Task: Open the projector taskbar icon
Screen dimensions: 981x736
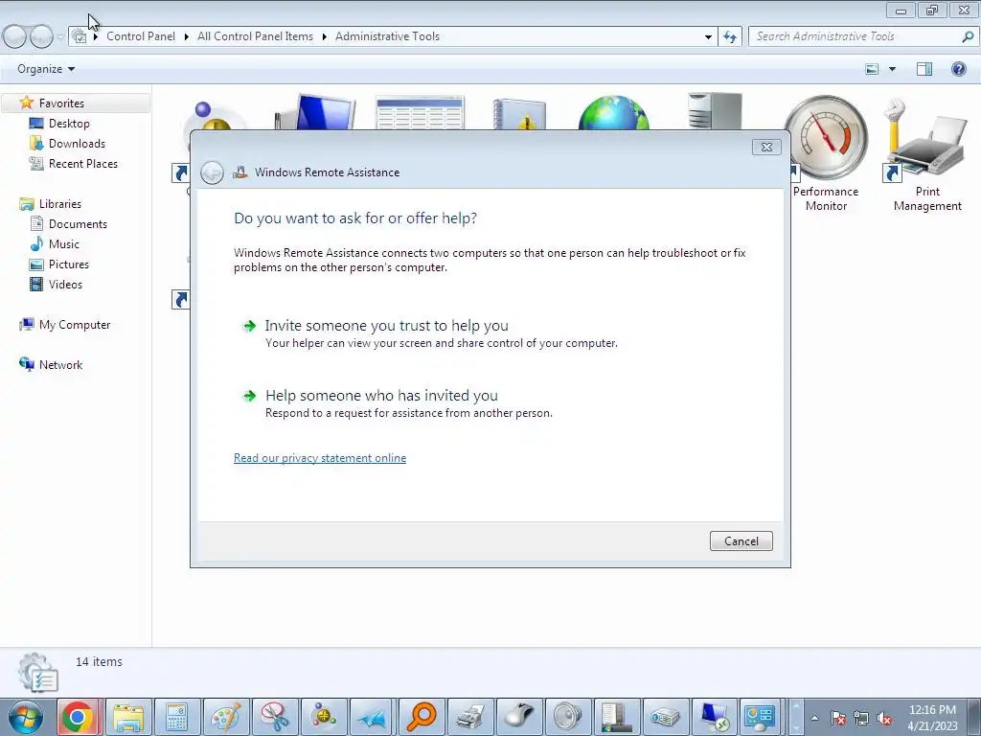Action: pyautogui.click(x=665, y=717)
